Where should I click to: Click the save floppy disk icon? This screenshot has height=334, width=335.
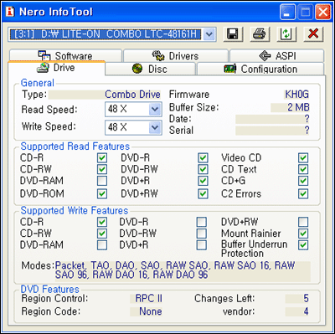[x=233, y=34]
